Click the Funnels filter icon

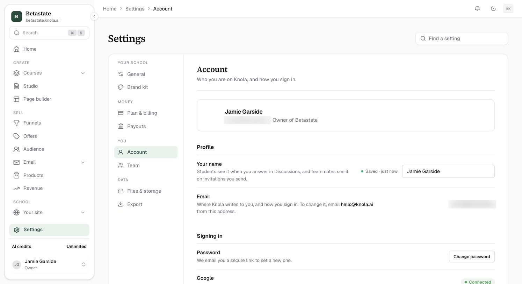pyautogui.click(x=16, y=123)
